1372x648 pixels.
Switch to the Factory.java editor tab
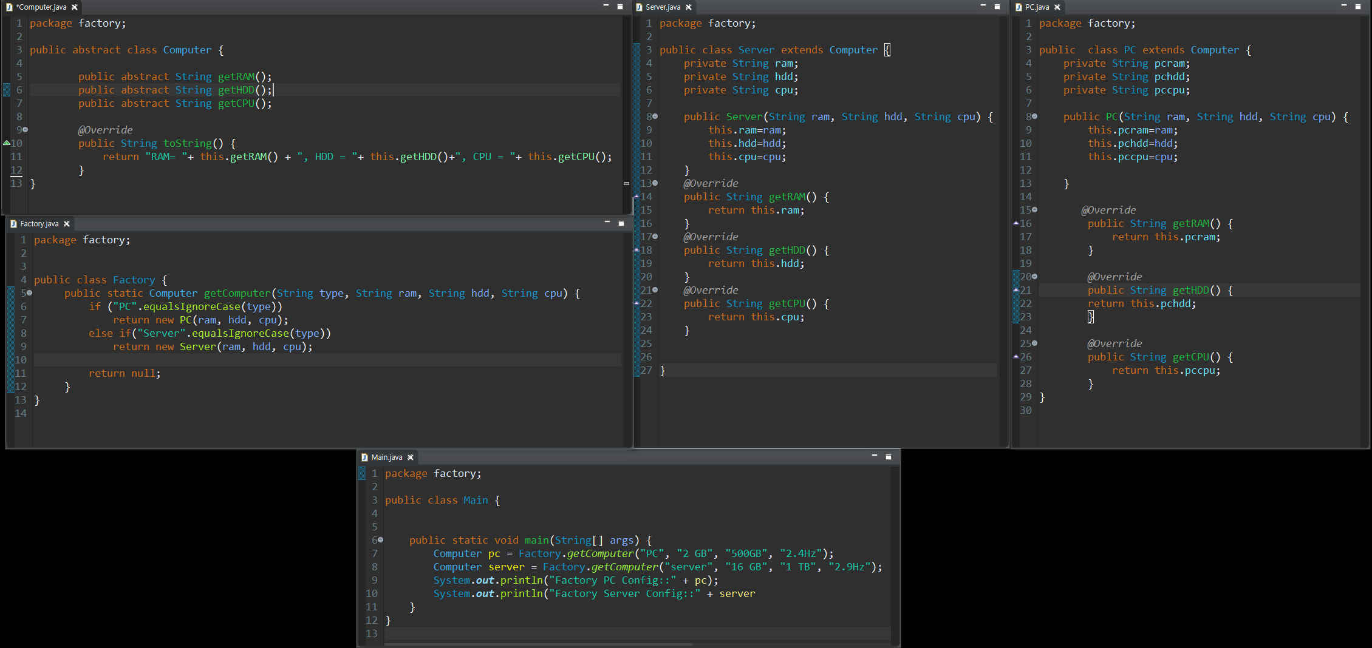coord(39,224)
